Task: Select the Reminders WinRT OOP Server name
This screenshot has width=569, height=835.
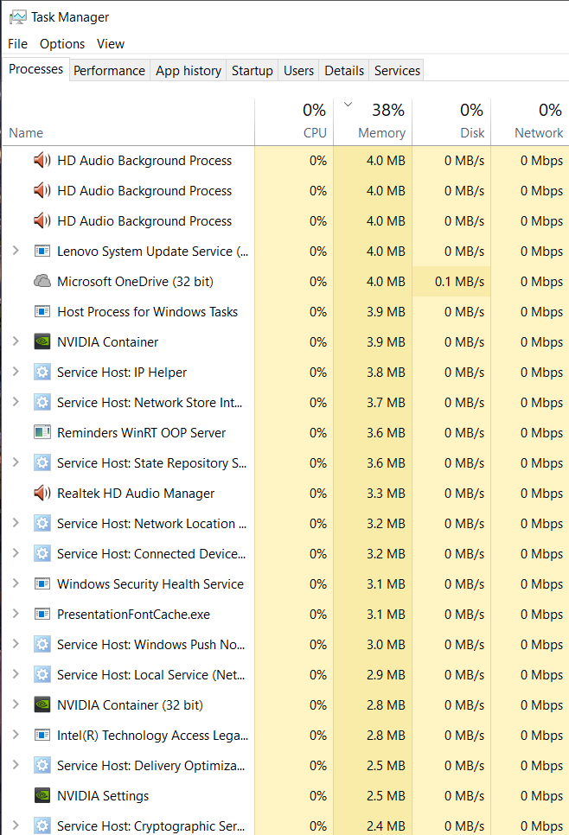Action: 141,432
